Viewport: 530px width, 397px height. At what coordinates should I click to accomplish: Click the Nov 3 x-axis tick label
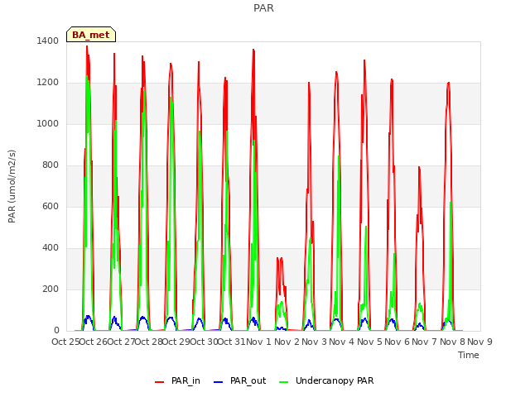point(314,342)
